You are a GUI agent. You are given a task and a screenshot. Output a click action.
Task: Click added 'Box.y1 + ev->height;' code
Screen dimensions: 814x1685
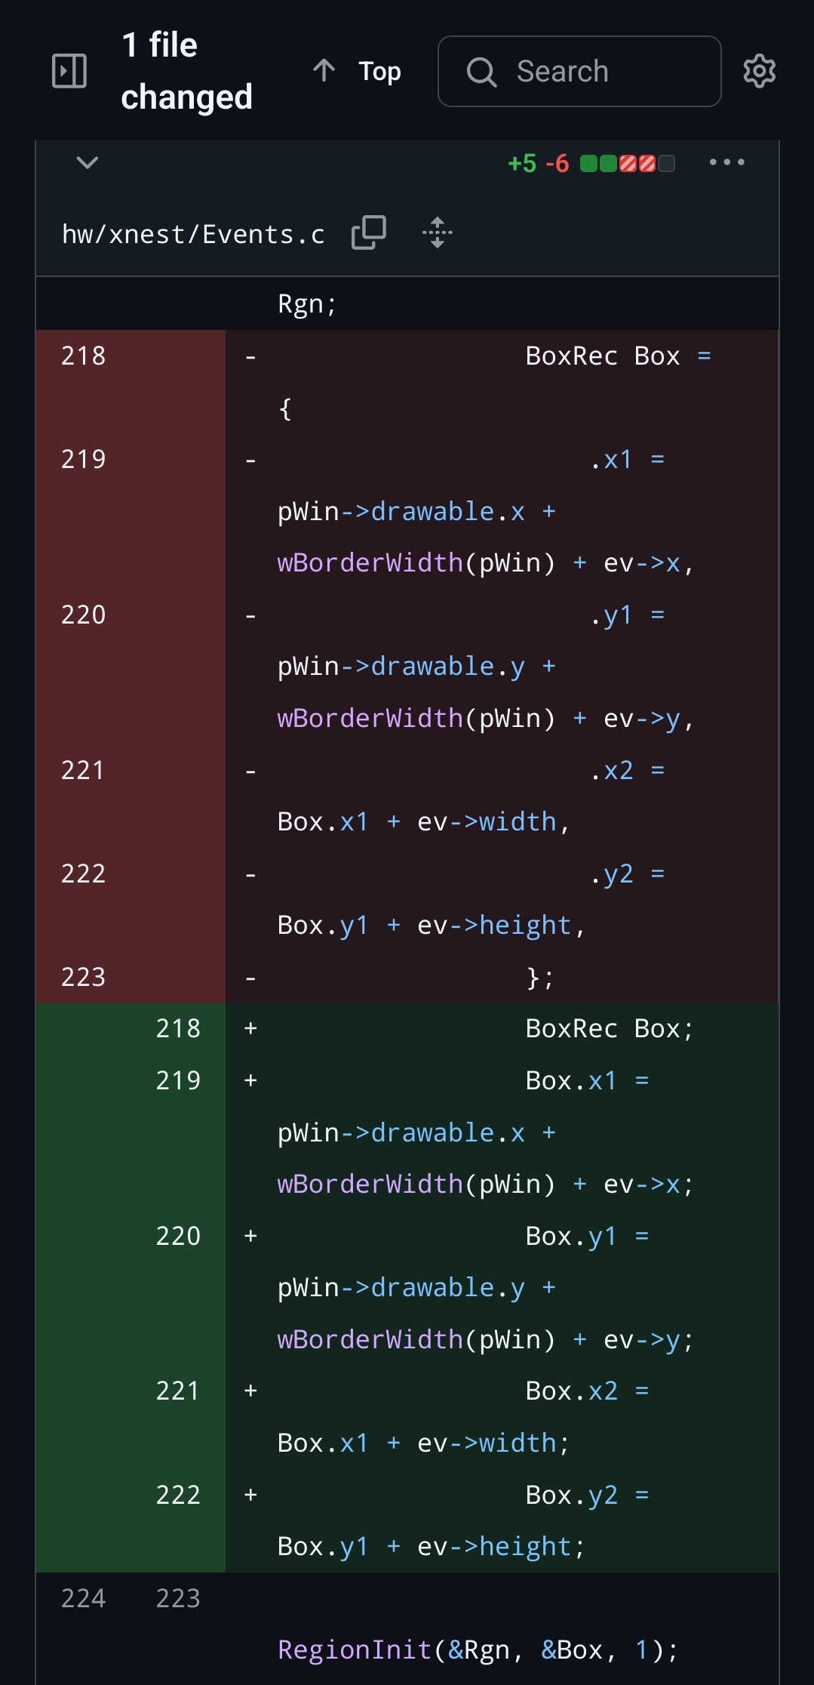tap(432, 1546)
